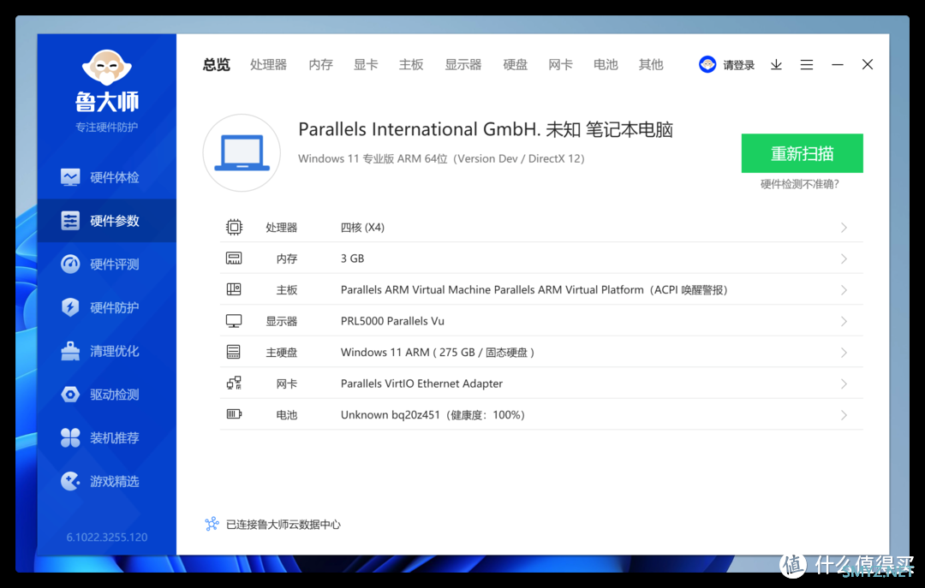Switch to the 显卡 tab
This screenshot has width=925, height=588.
click(366, 65)
